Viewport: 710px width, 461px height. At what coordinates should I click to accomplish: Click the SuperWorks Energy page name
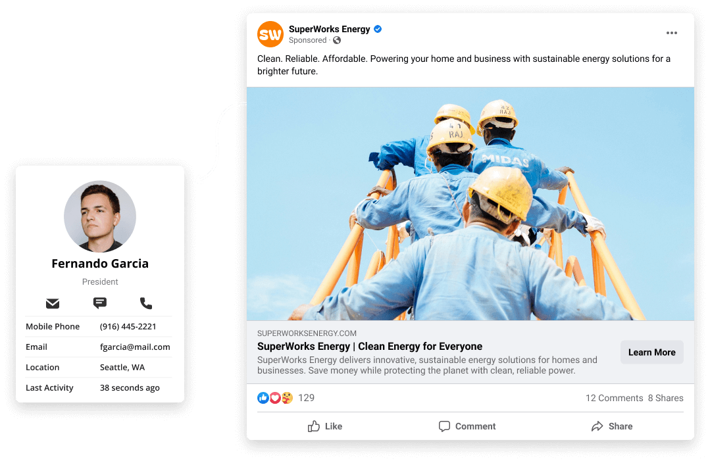[x=329, y=29]
